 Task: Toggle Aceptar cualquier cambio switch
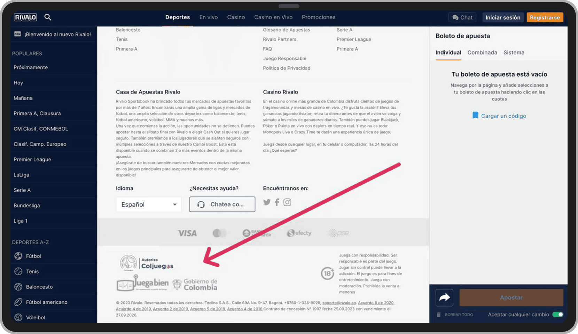[x=558, y=315]
